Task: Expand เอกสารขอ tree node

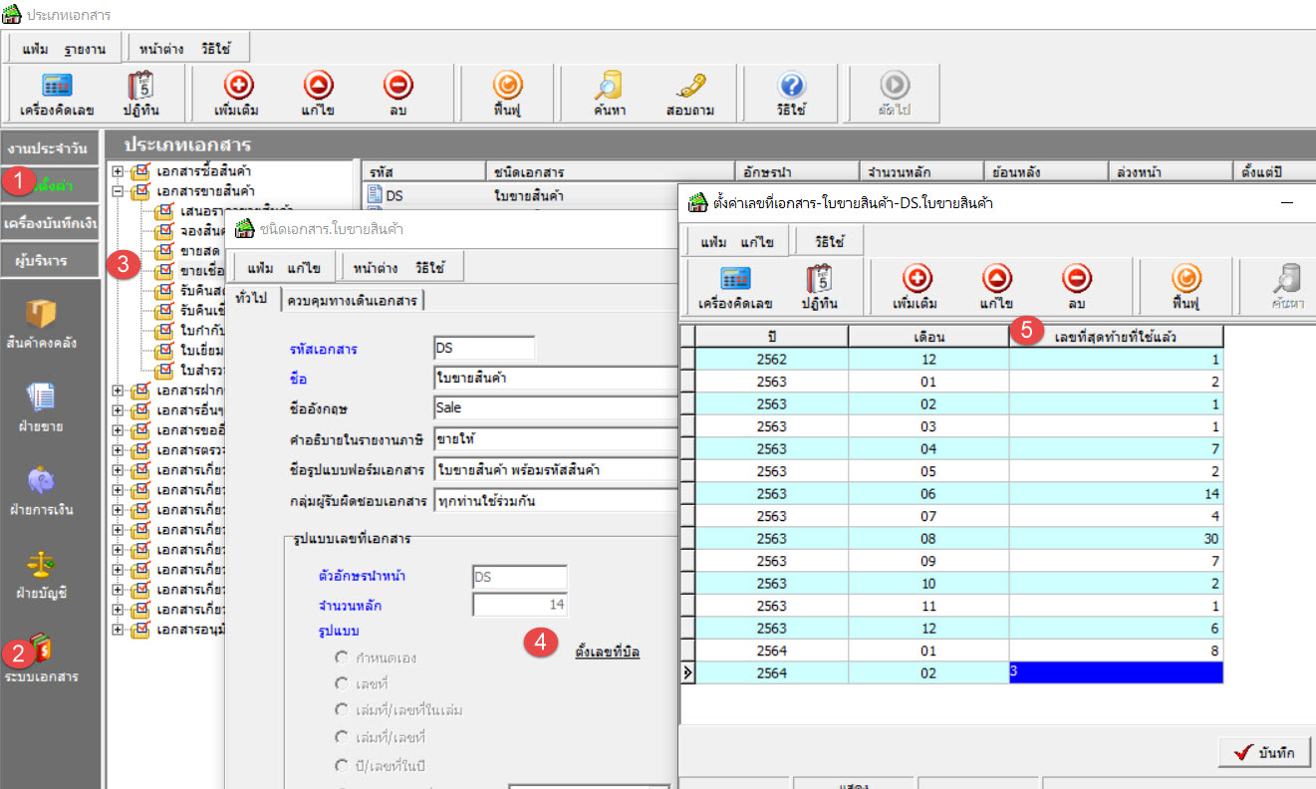Action: (118, 429)
